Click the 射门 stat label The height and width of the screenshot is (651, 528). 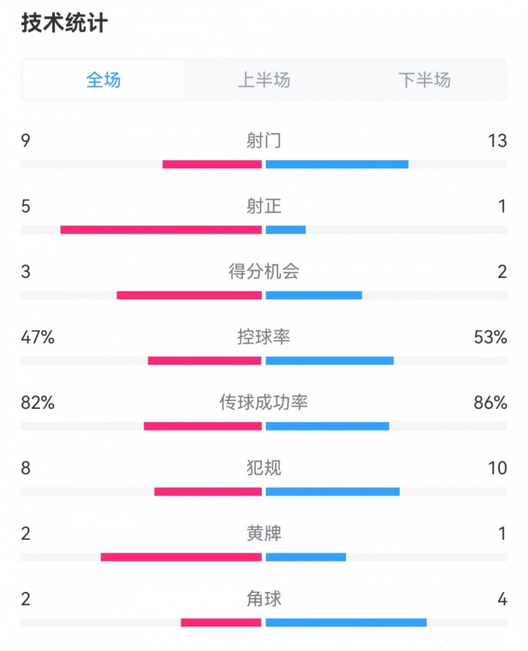click(x=264, y=140)
